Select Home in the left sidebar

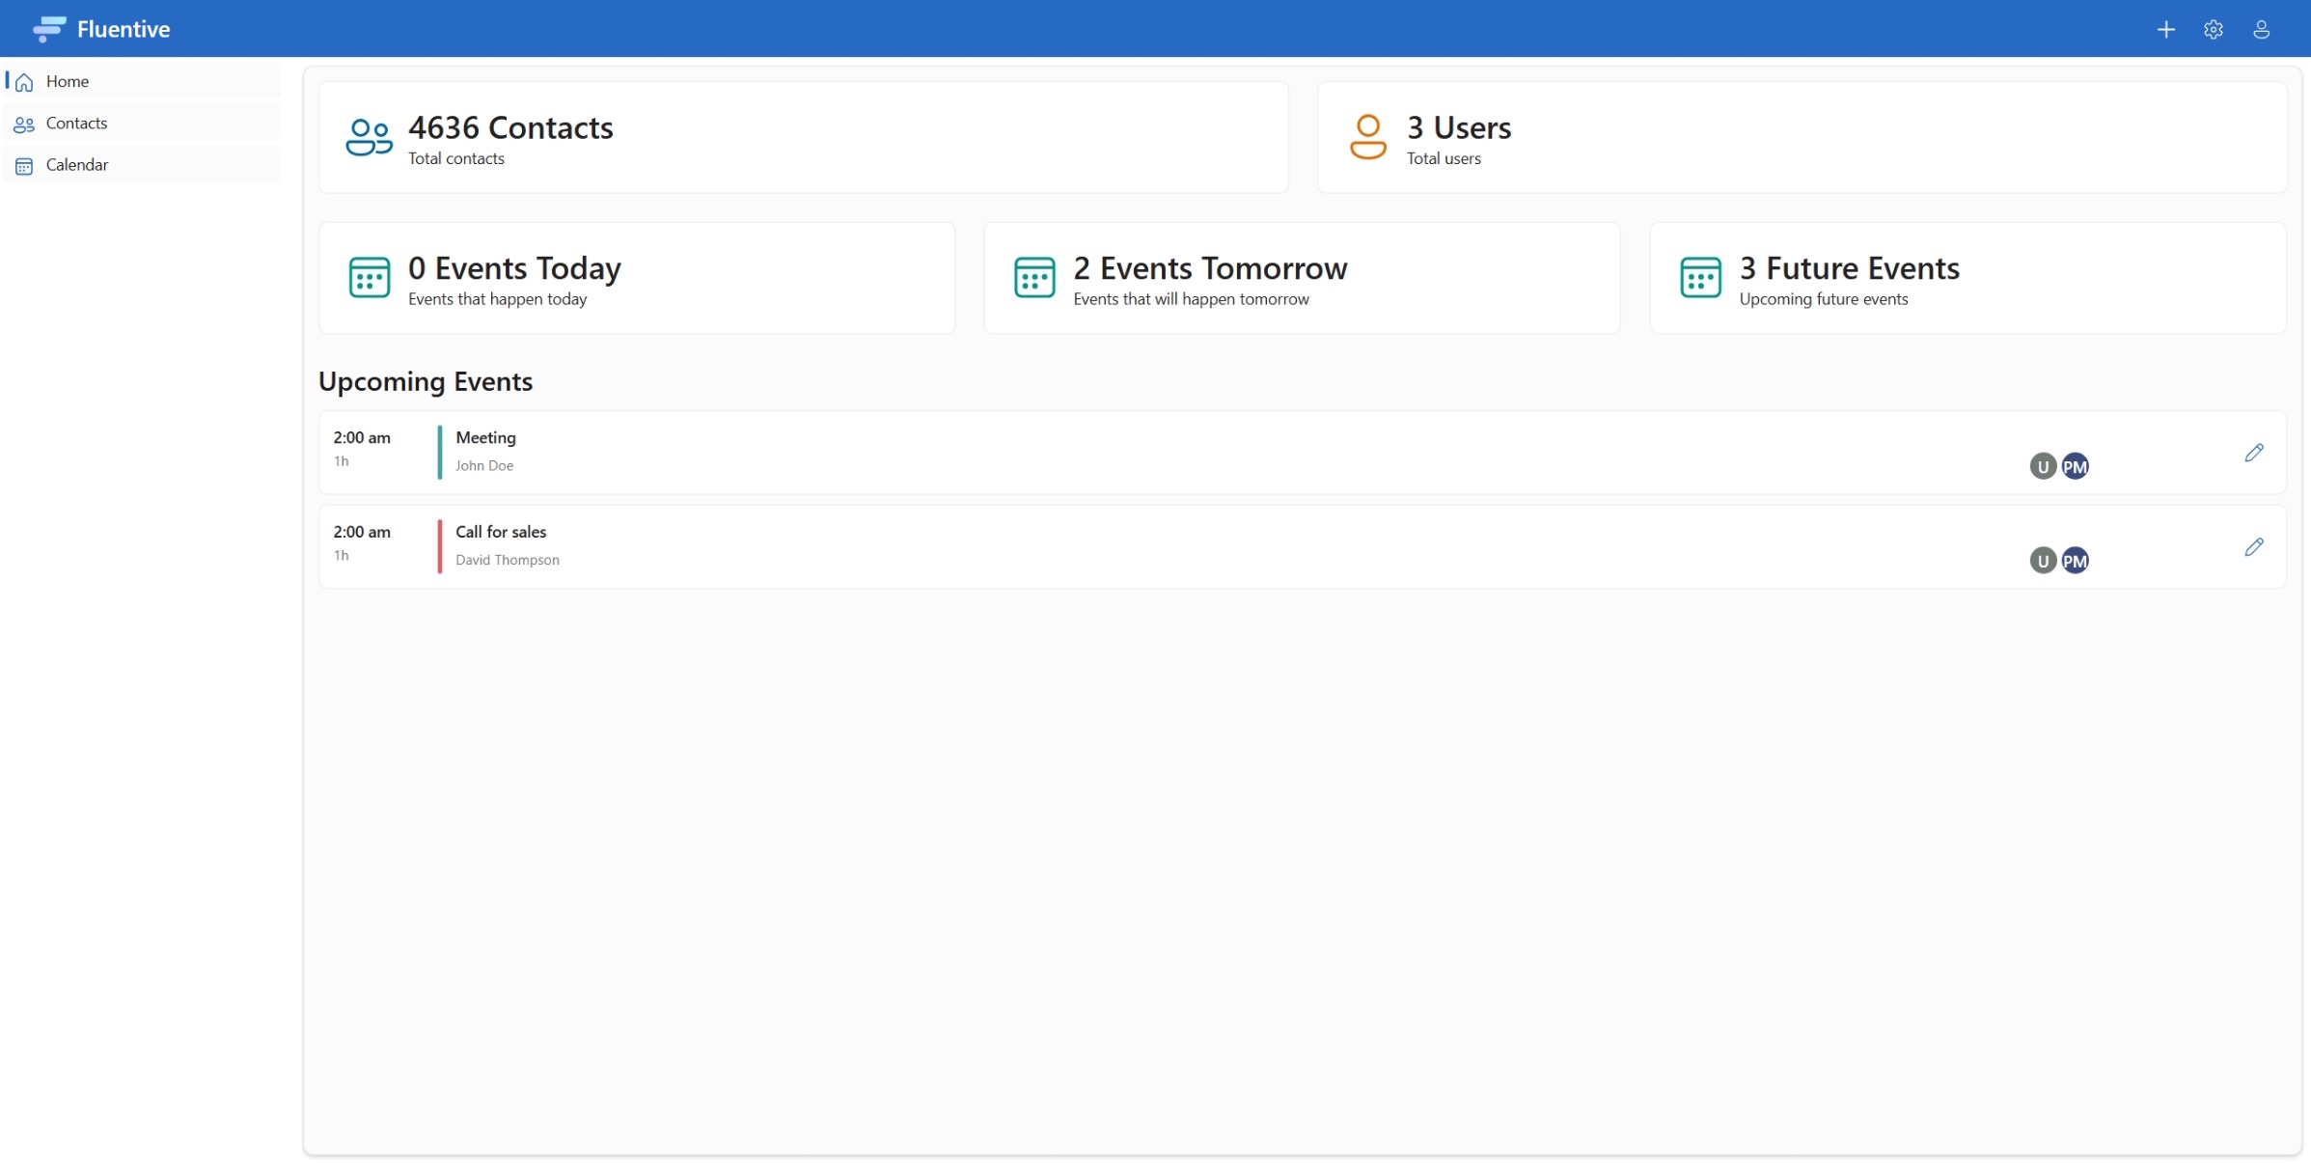pyautogui.click(x=68, y=81)
